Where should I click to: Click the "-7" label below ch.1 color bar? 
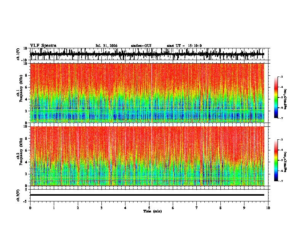pyautogui.click(x=281, y=118)
